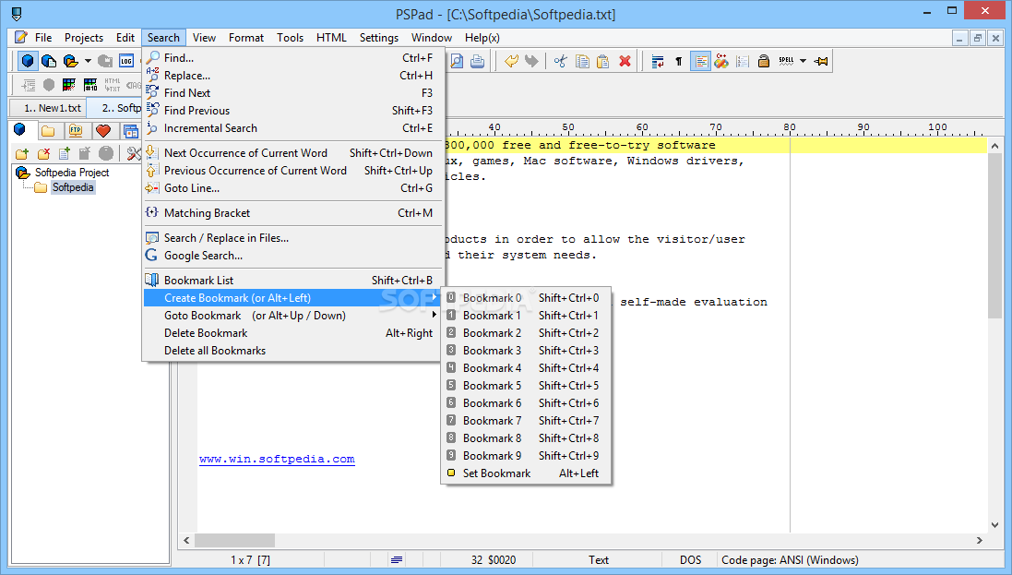
Task: Click the yellow pin stay-on-top icon
Action: (x=821, y=61)
